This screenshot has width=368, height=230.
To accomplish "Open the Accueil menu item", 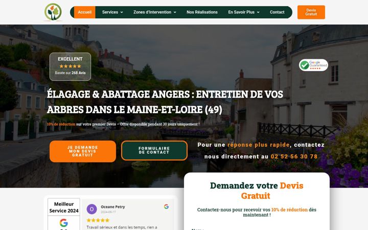I will [x=84, y=12].
